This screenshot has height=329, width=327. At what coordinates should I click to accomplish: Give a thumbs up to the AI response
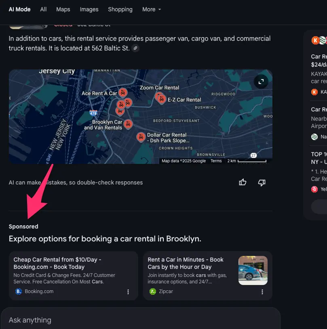tap(243, 182)
